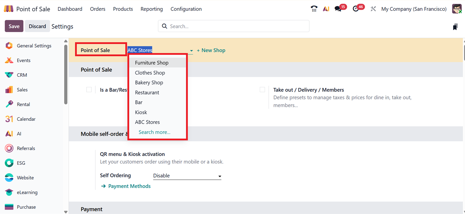Open the Reporting menu
The height and width of the screenshot is (214, 465).
(152, 9)
